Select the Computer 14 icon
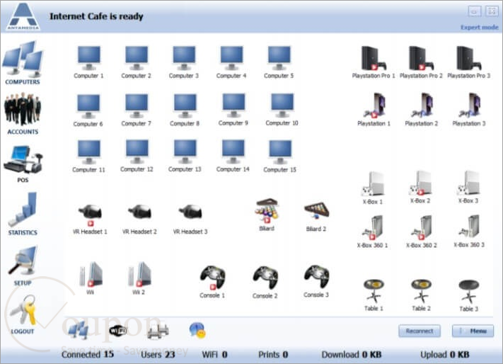This screenshot has width=503, height=364. click(x=233, y=152)
